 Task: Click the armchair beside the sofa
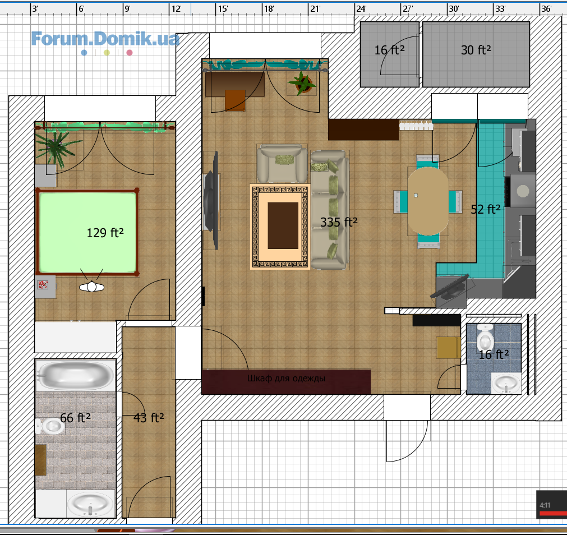[x=283, y=163]
